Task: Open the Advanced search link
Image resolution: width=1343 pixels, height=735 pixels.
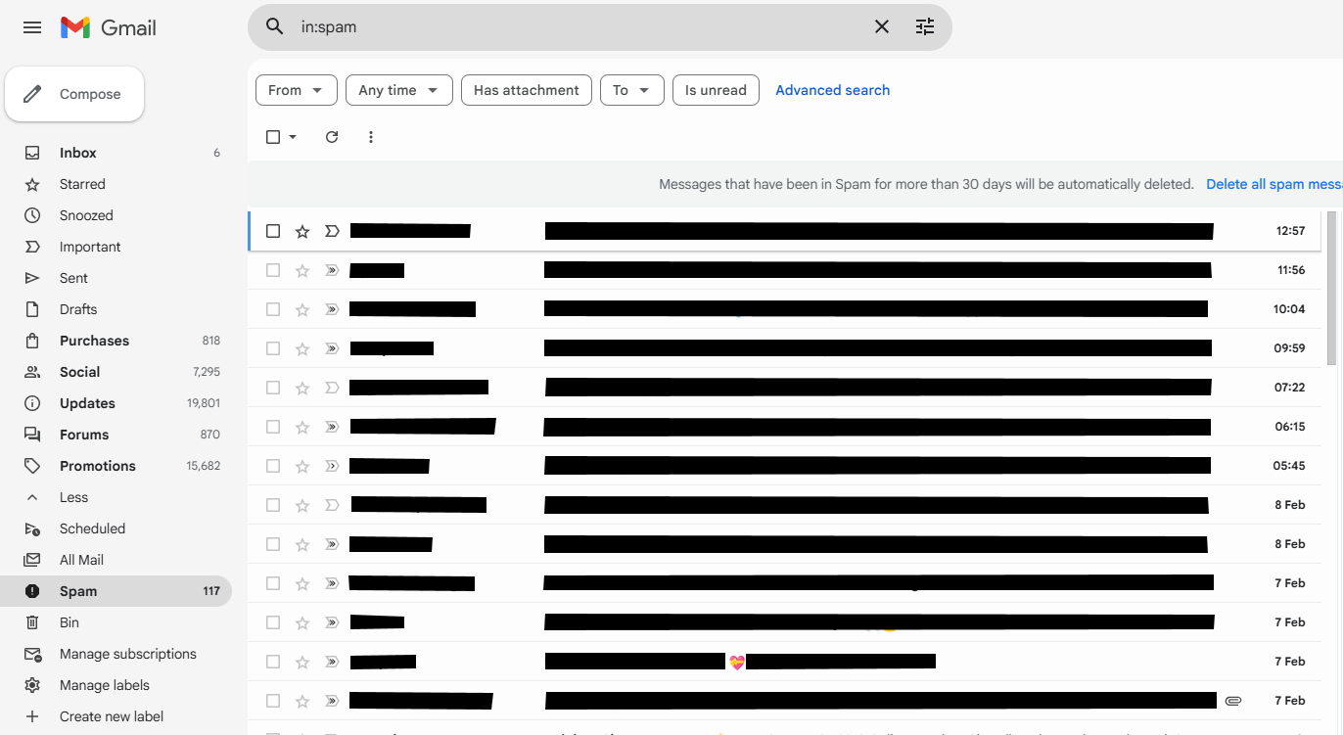Action: pyautogui.click(x=832, y=90)
